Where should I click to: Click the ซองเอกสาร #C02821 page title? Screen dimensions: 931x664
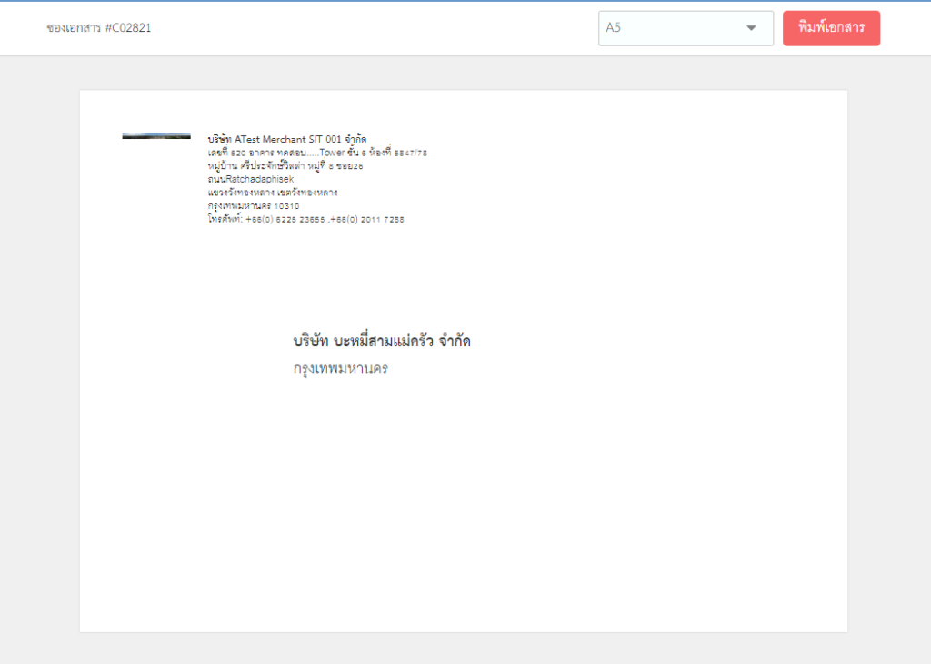click(99, 28)
